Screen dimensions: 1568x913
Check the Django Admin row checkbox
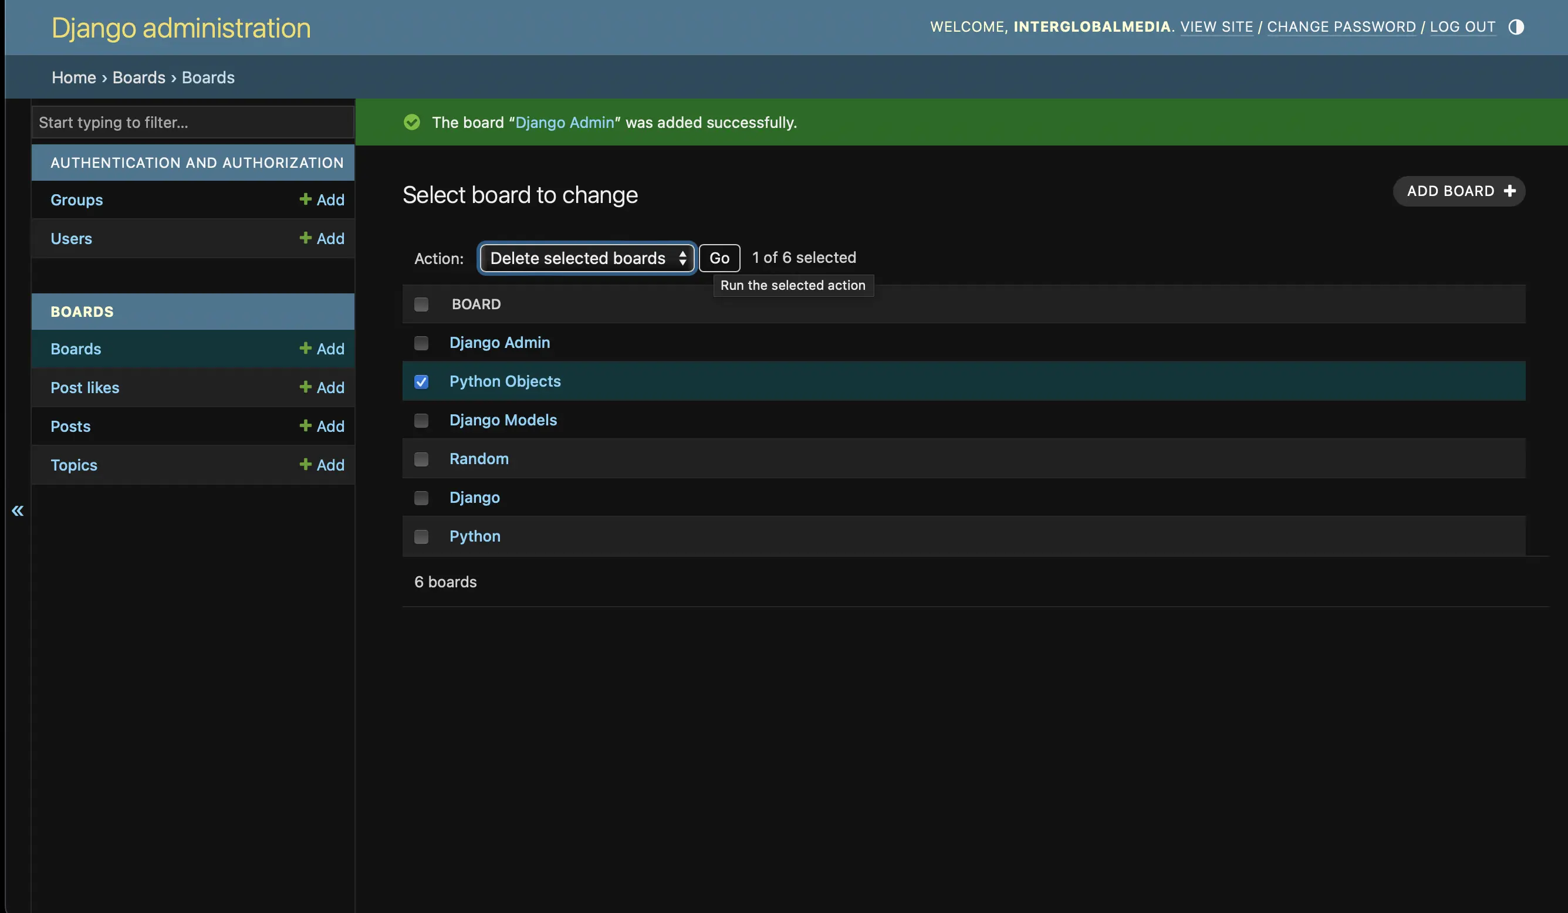pos(421,343)
